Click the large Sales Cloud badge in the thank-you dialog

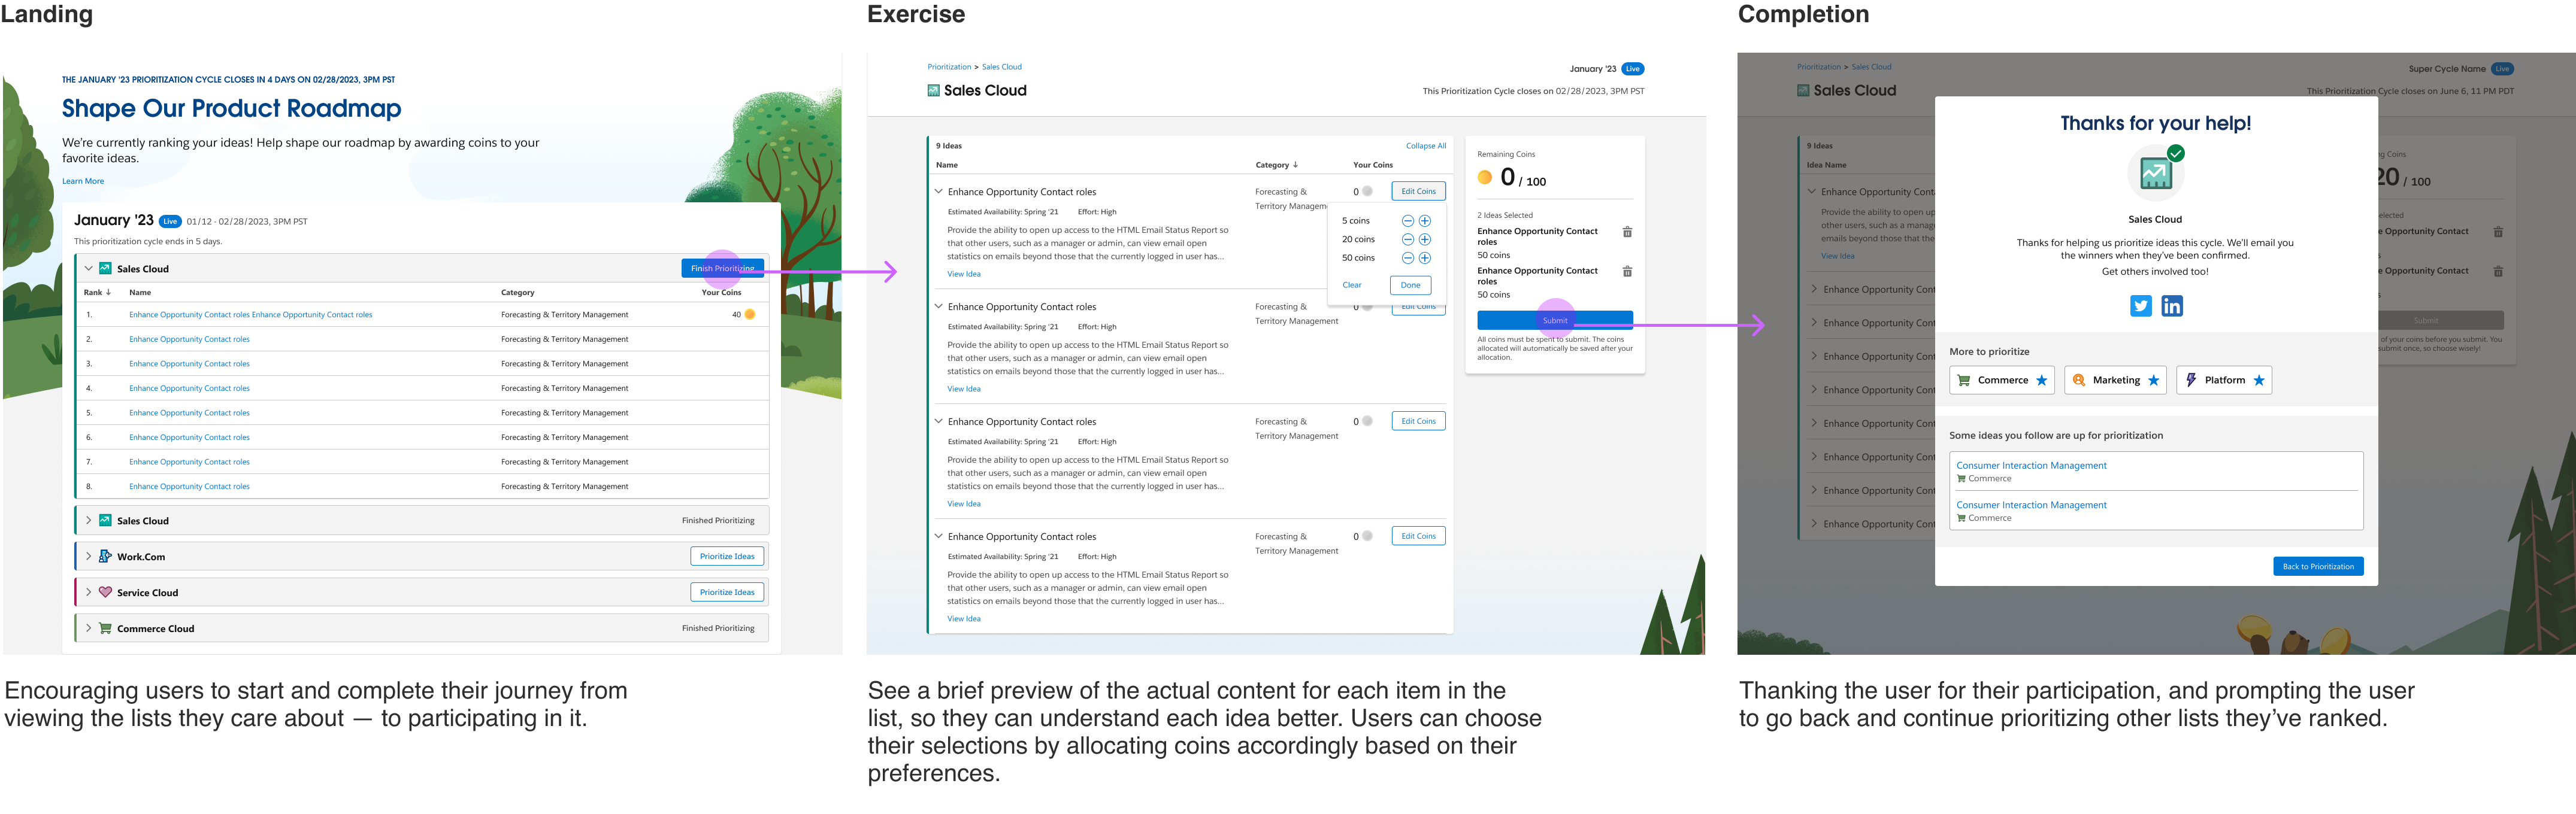2156,174
